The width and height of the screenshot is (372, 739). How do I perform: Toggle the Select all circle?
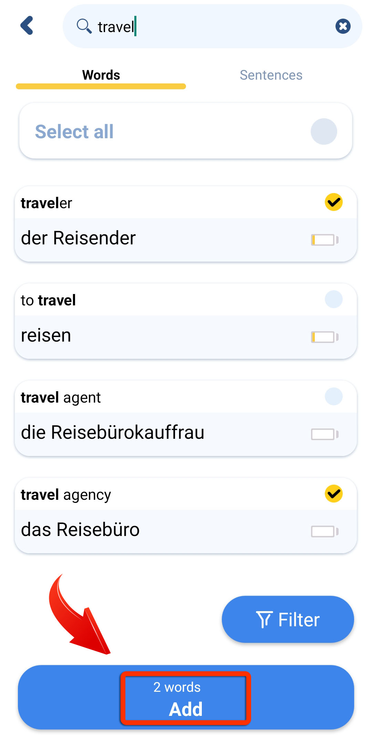click(324, 131)
